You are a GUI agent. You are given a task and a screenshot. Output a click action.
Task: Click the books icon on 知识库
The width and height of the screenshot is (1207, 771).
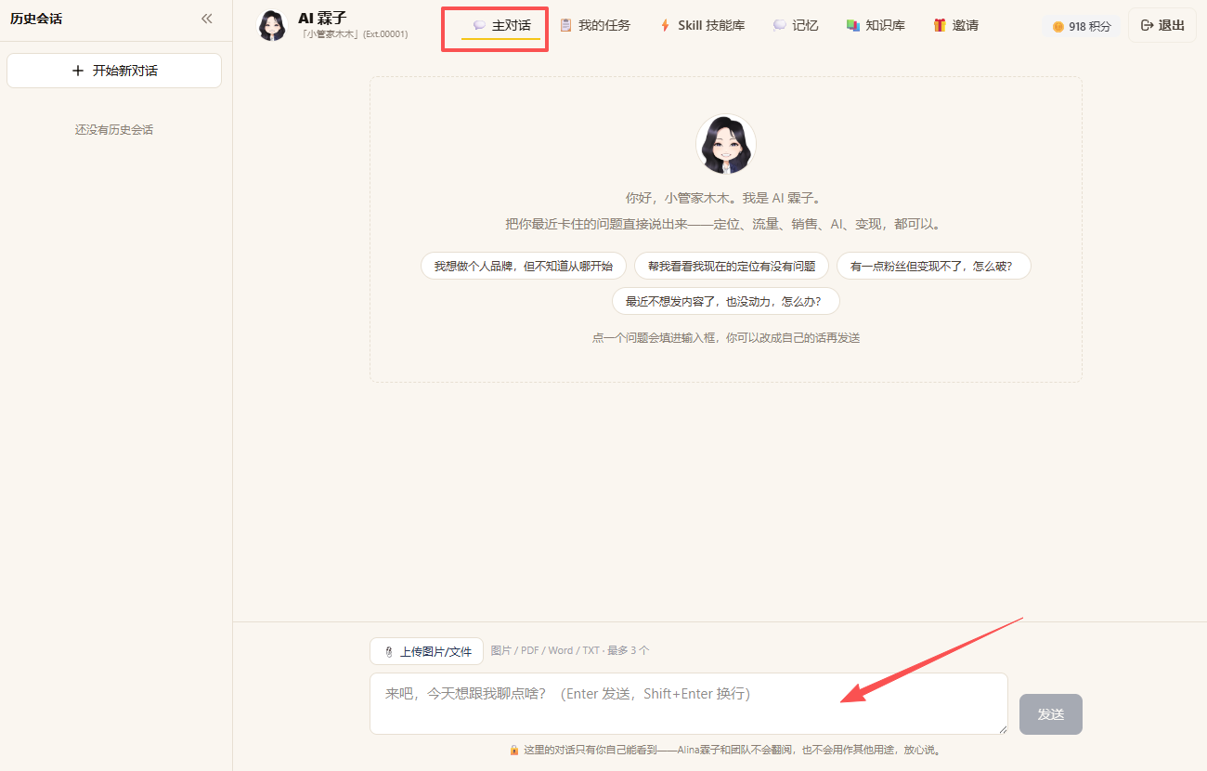pos(853,26)
